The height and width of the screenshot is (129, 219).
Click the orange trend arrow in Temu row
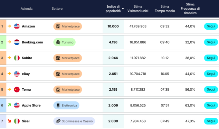[x=9, y=89]
